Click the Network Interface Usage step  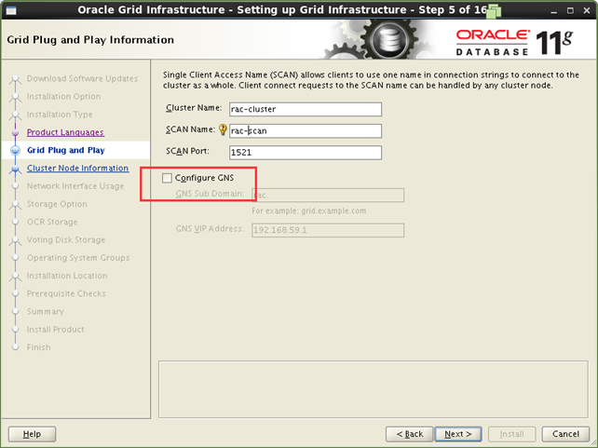coord(75,186)
